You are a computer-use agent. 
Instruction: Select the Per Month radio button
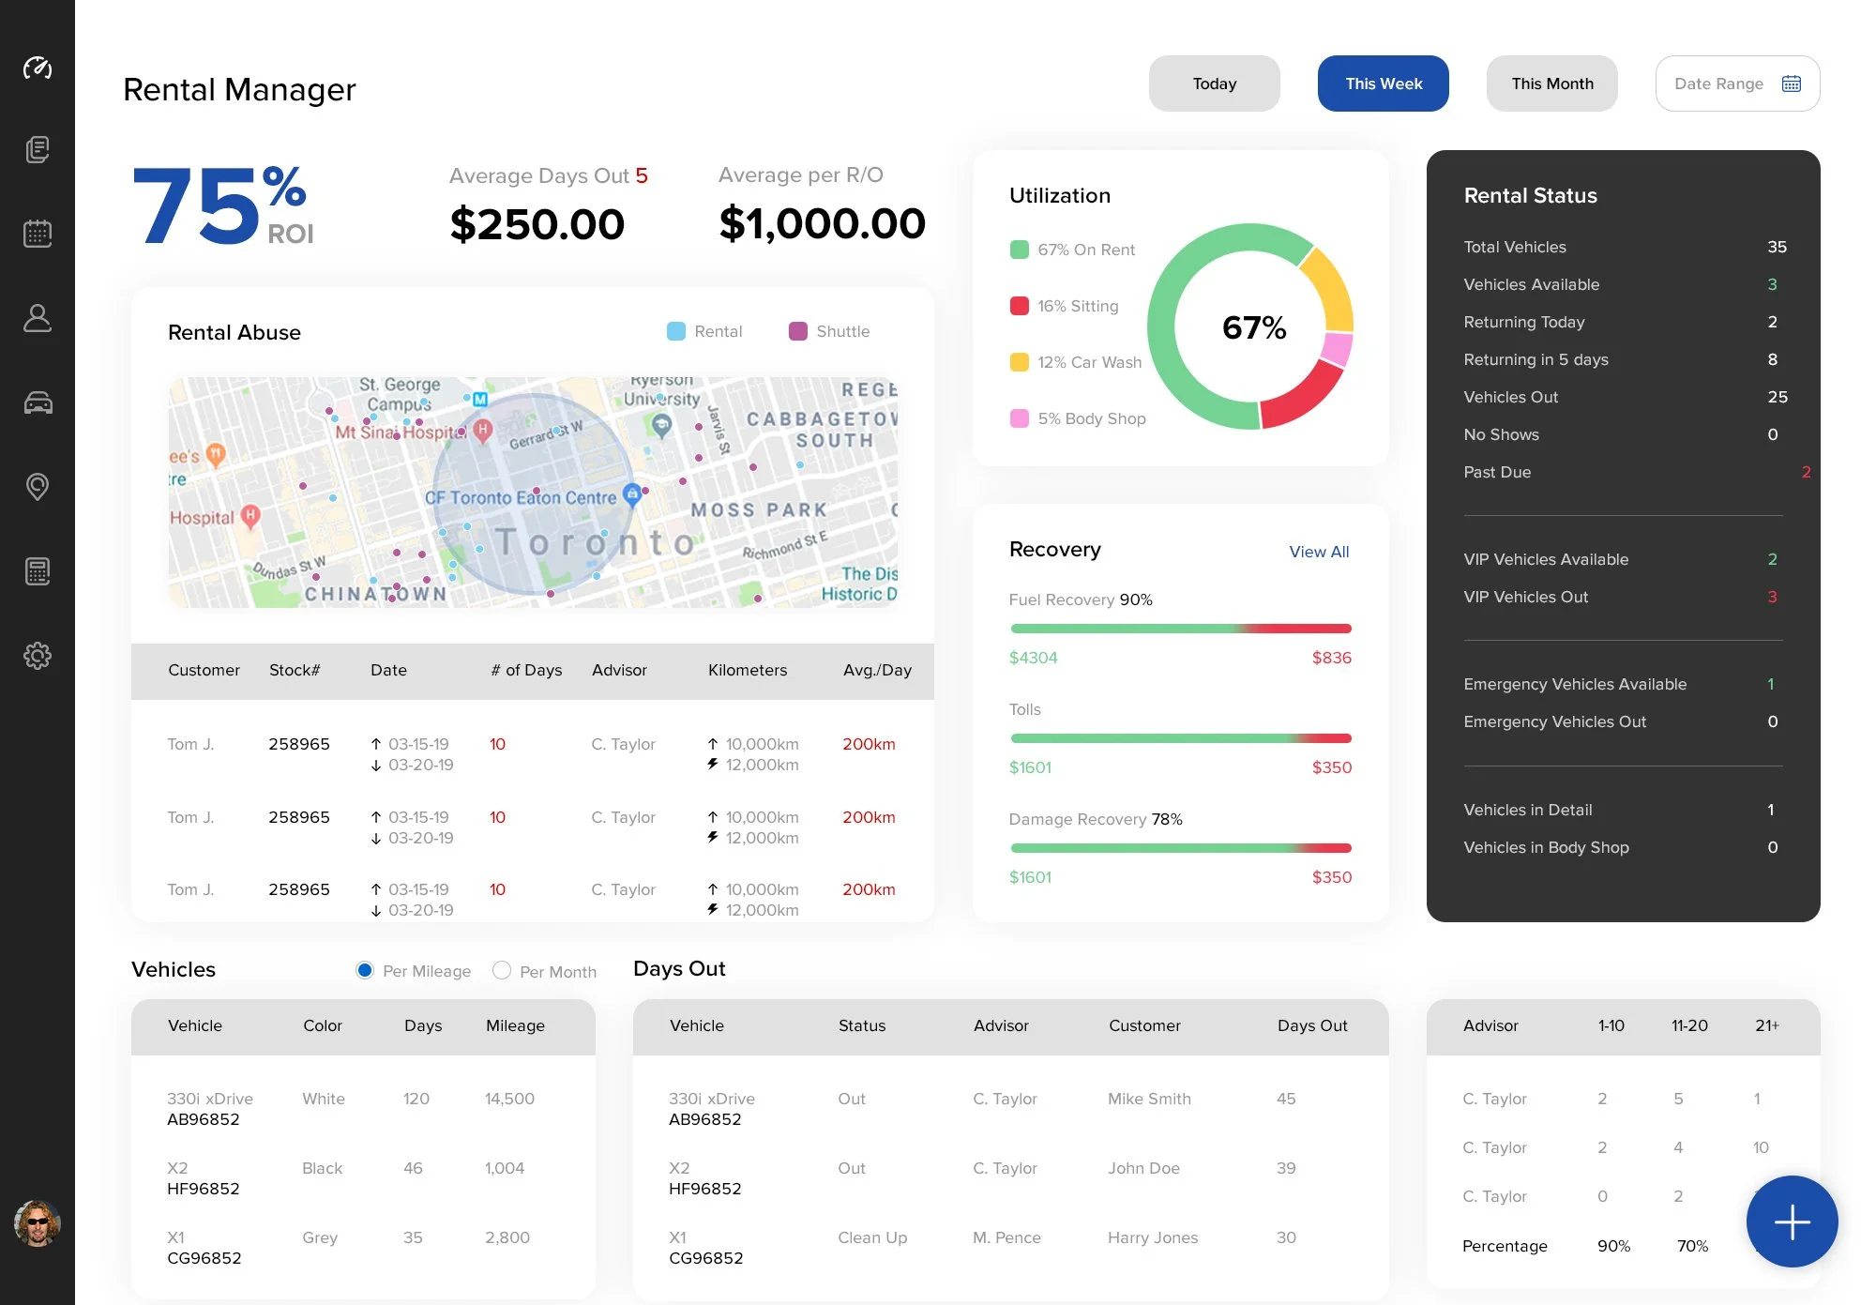[502, 971]
